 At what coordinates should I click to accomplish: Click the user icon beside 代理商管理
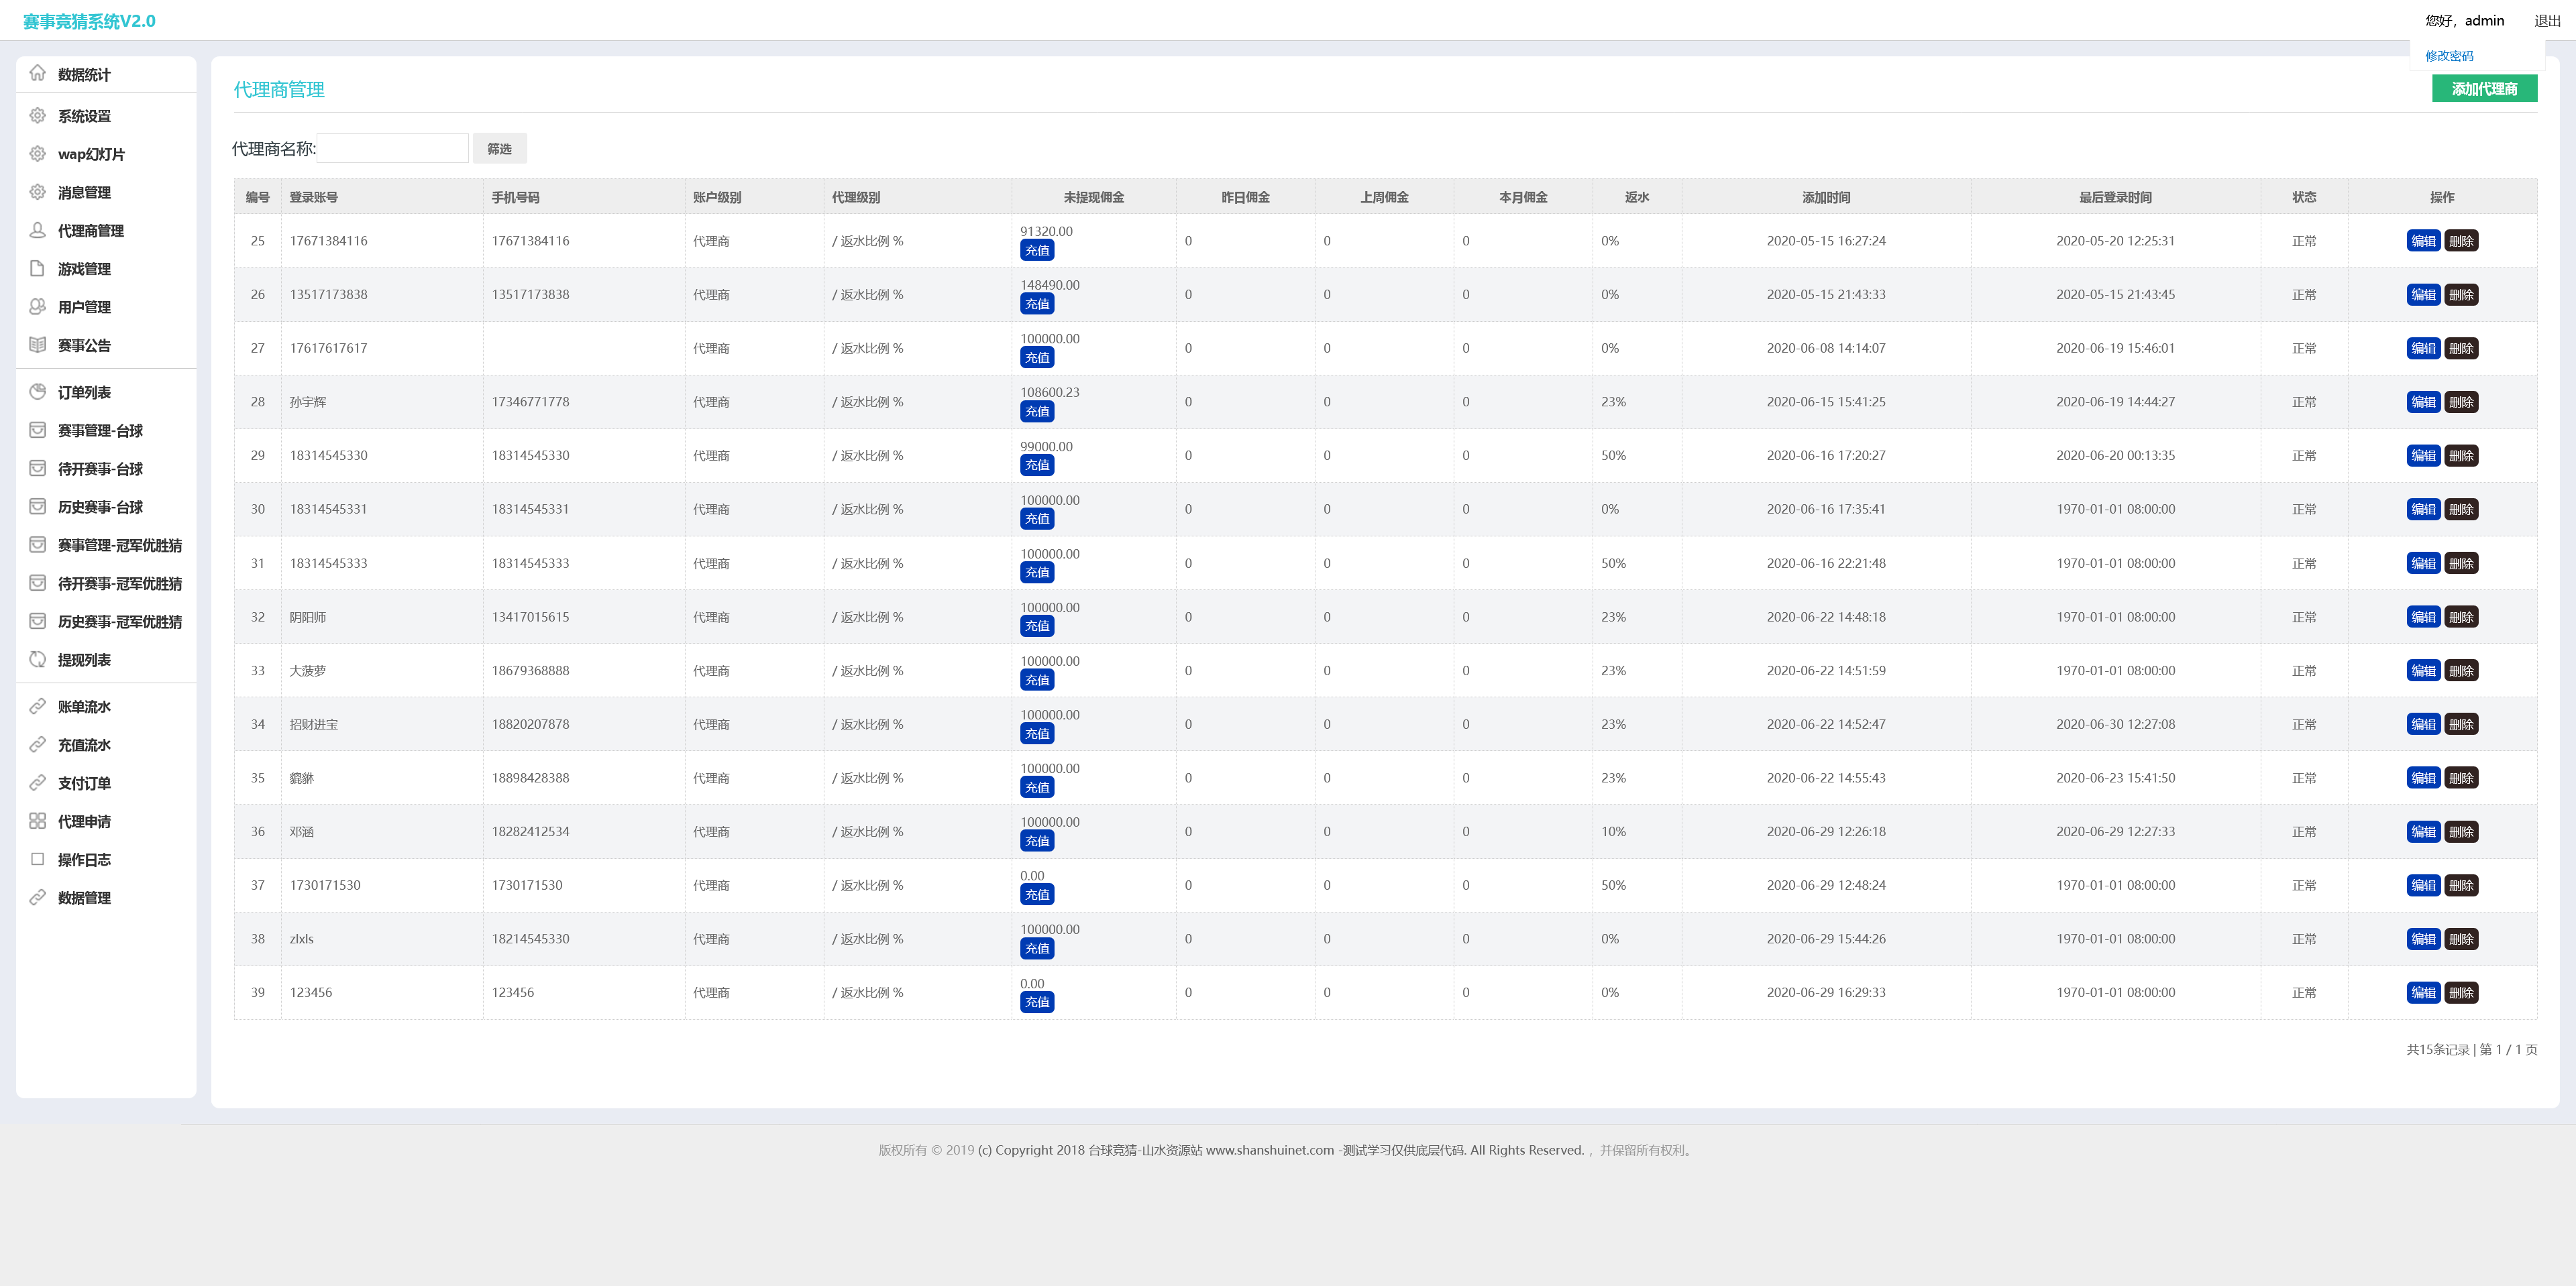(x=37, y=230)
